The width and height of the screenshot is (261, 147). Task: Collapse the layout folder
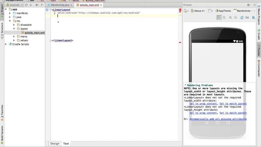pyautogui.click(x=14, y=29)
